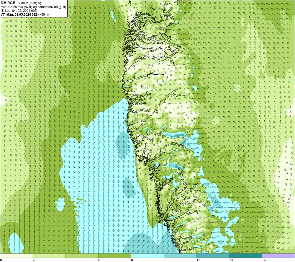Click the 0–2 m/s palest legend swatch
295x262 pixels.
[16, 256]
